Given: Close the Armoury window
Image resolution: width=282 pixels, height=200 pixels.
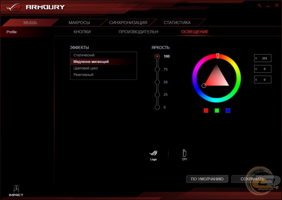Looking at the screenshot, I should pos(277,5).
